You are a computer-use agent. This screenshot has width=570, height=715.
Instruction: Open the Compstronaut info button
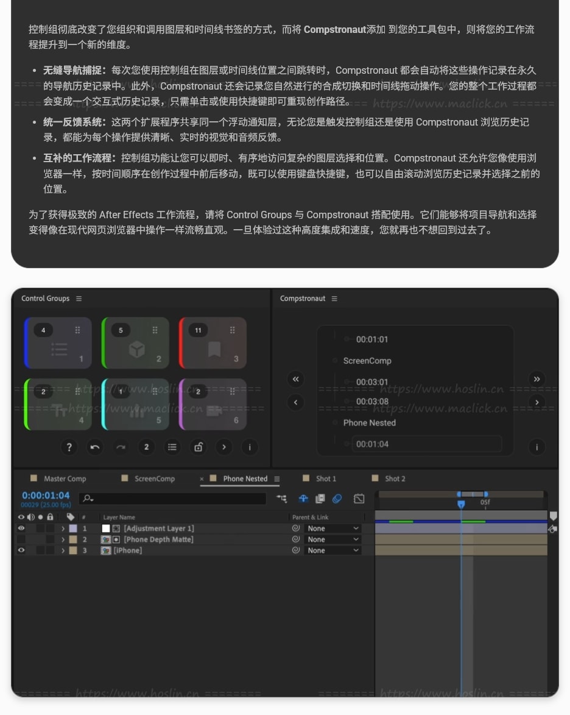click(x=537, y=447)
